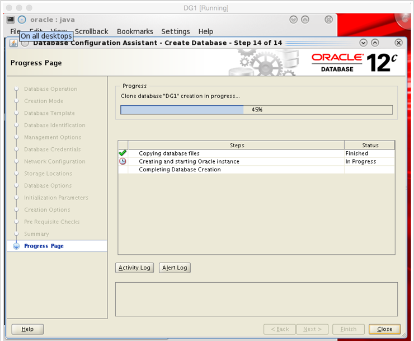
Task: Select Database Operation step in sidebar
Action: tap(51, 89)
